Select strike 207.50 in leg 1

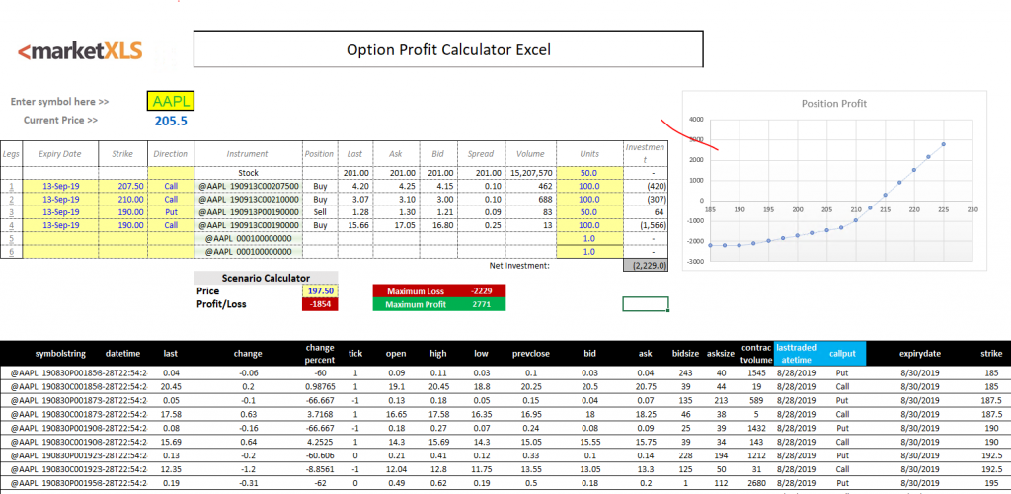pos(123,186)
